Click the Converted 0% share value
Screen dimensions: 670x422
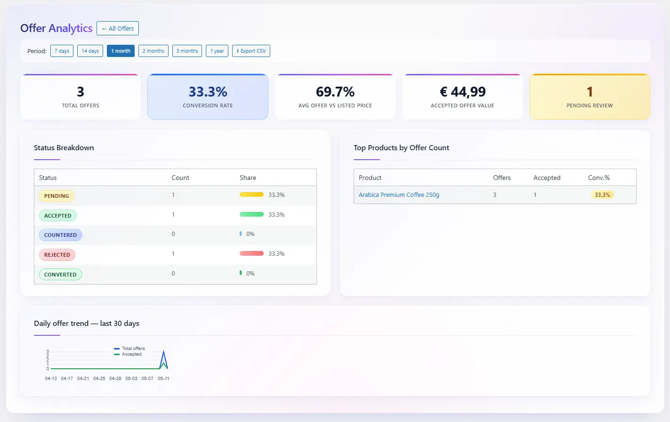tap(250, 273)
